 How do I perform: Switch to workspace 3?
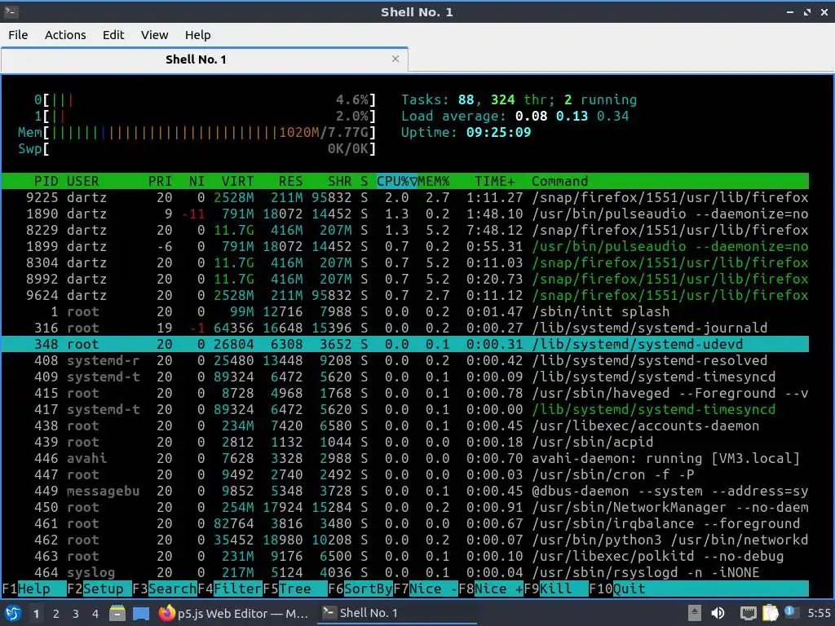click(76, 613)
